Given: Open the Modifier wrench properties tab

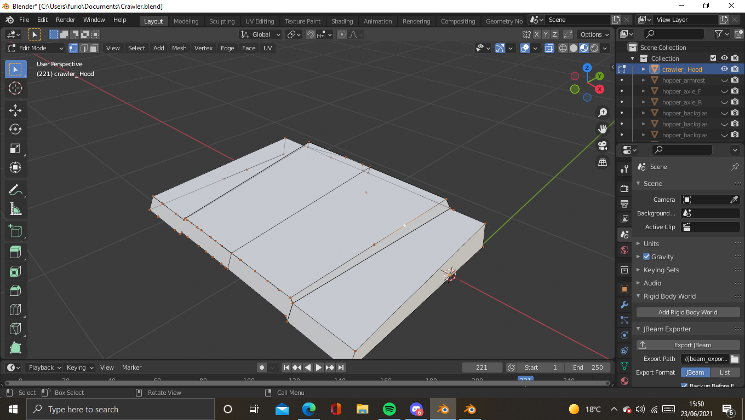Looking at the screenshot, I should 624,305.
